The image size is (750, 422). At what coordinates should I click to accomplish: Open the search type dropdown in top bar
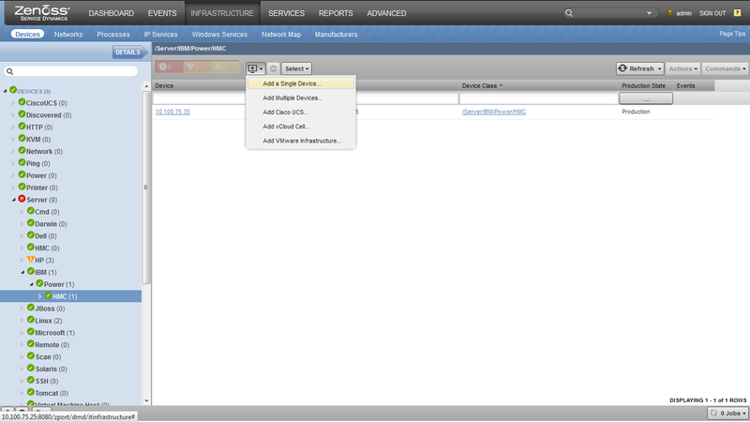point(649,13)
